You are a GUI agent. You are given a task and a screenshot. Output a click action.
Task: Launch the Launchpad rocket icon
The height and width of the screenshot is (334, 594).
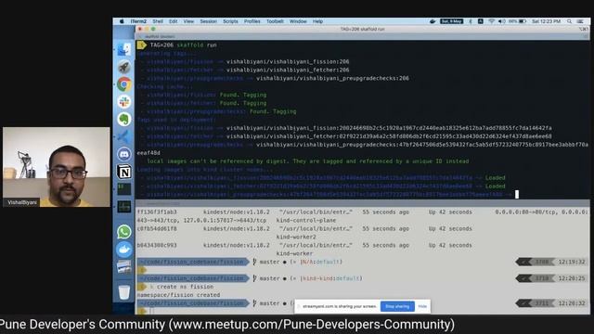(123, 67)
